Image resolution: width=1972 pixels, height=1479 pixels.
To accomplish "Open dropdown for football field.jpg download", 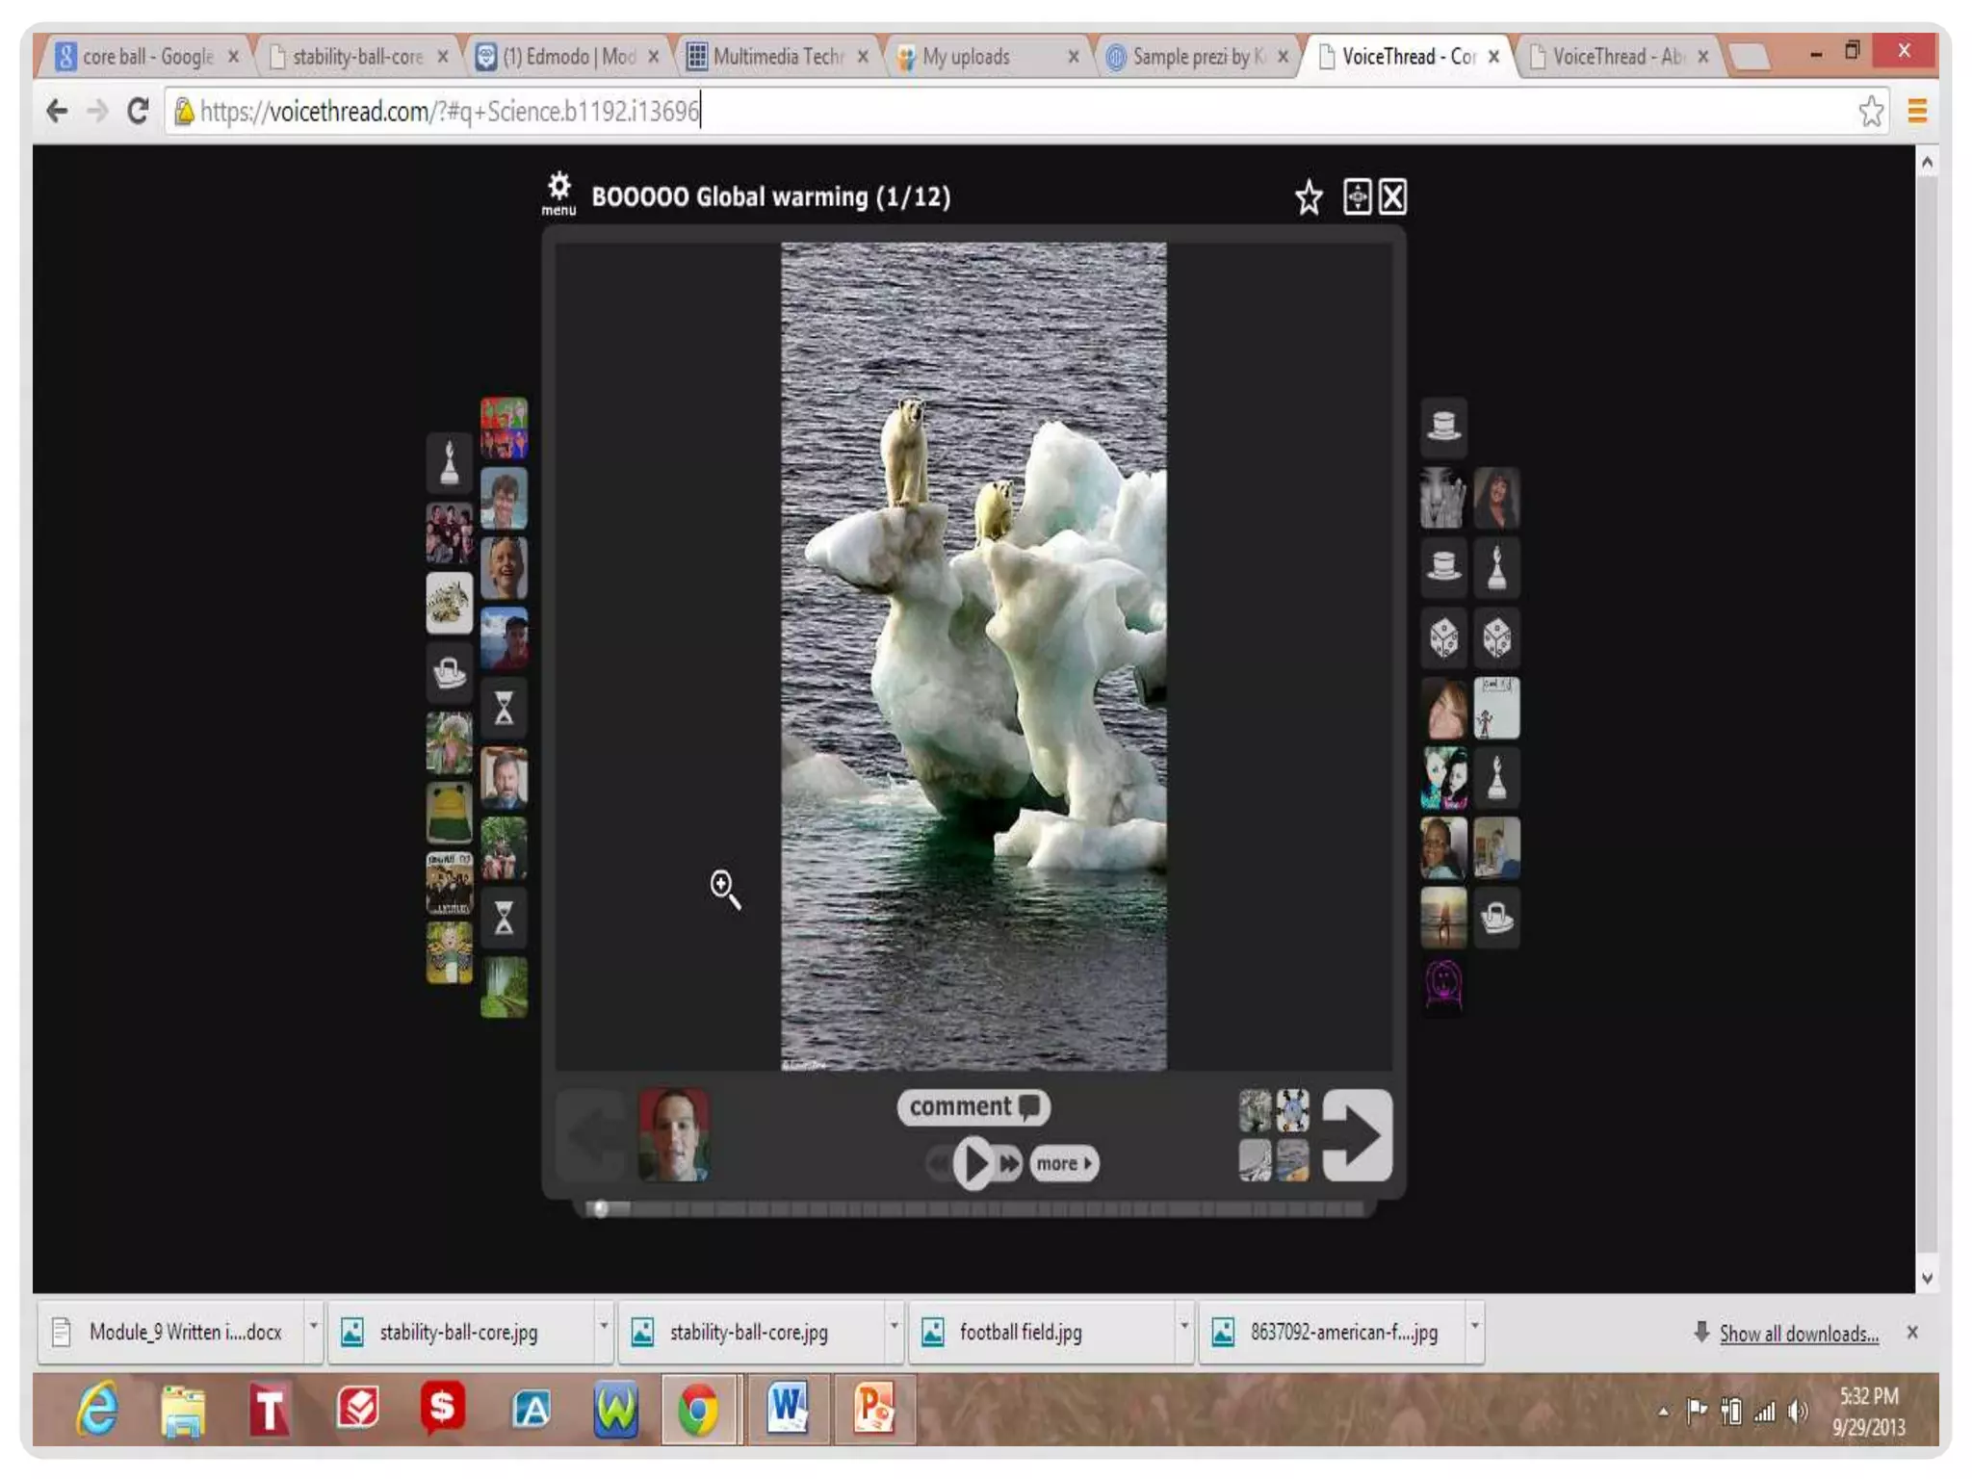I will coord(1183,1327).
